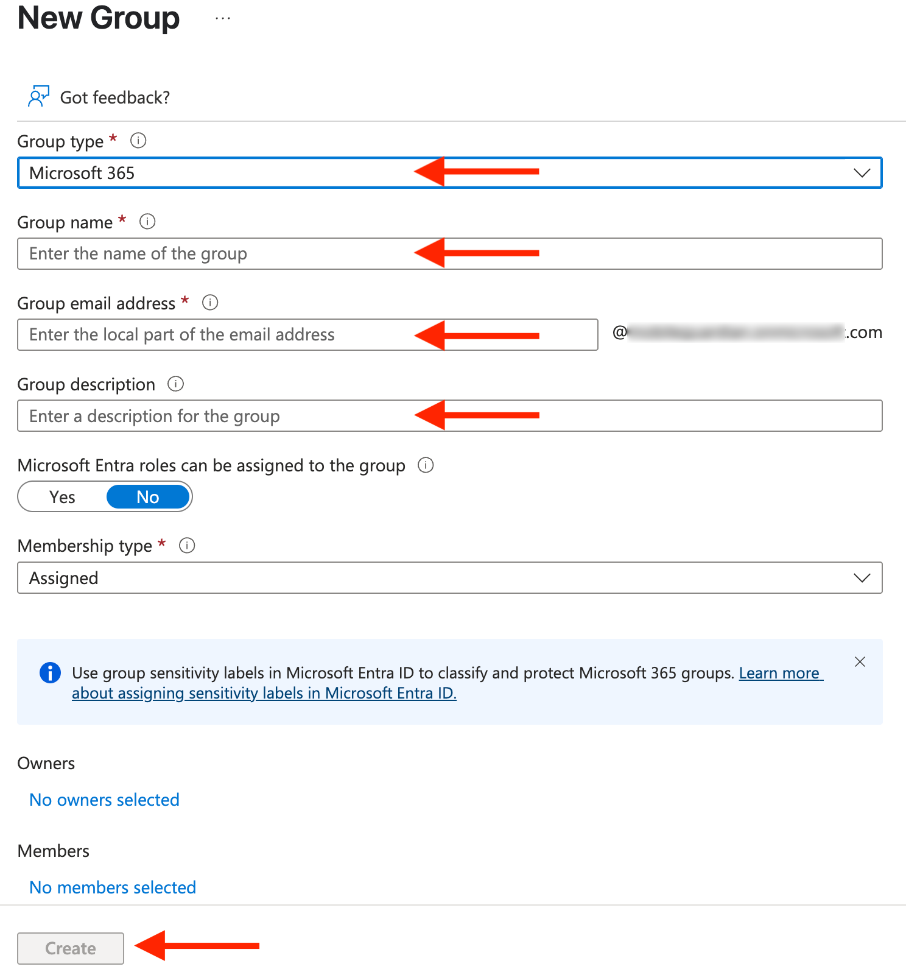Click the Owners heading text

46,763
